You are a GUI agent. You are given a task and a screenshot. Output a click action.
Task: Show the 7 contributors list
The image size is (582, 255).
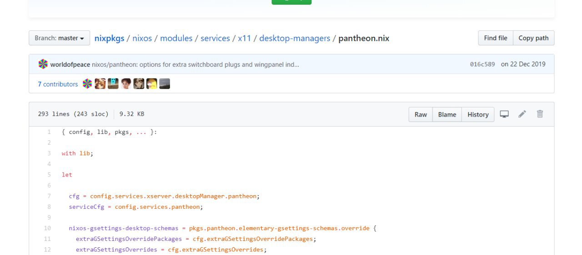coord(58,84)
